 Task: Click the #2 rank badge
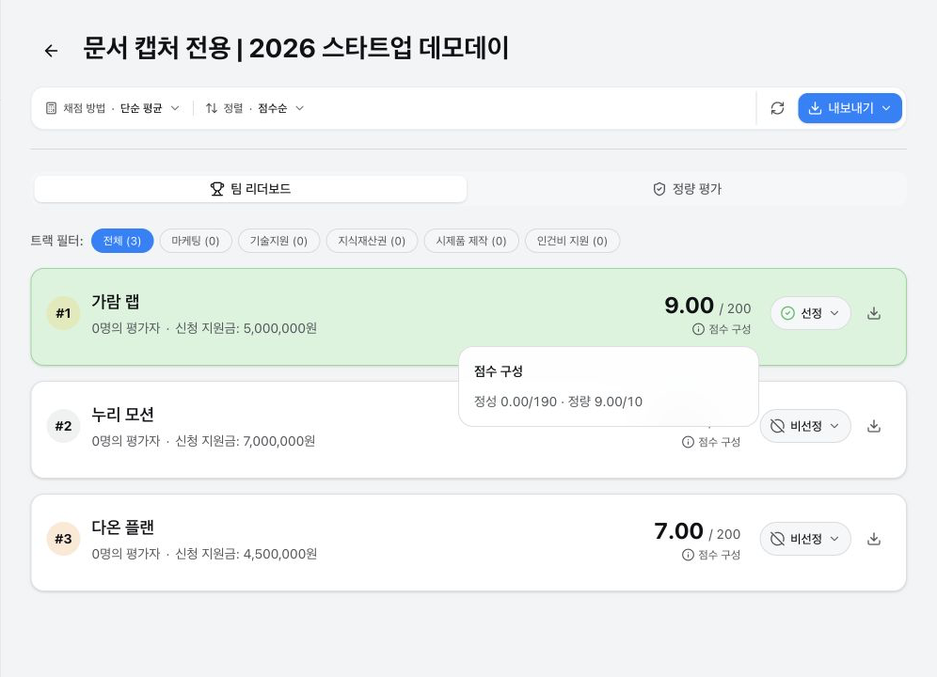coord(63,426)
